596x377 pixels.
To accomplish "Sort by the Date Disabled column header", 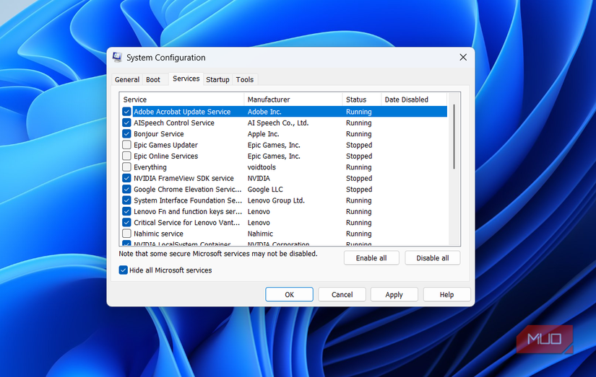I will click(x=414, y=99).
